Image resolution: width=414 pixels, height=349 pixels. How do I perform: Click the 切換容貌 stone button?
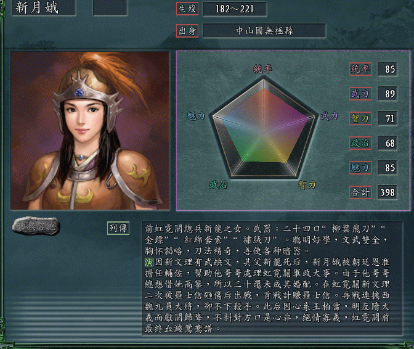(x=36, y=226)
